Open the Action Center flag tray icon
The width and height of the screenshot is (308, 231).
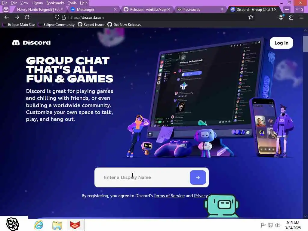coord(263,225)
